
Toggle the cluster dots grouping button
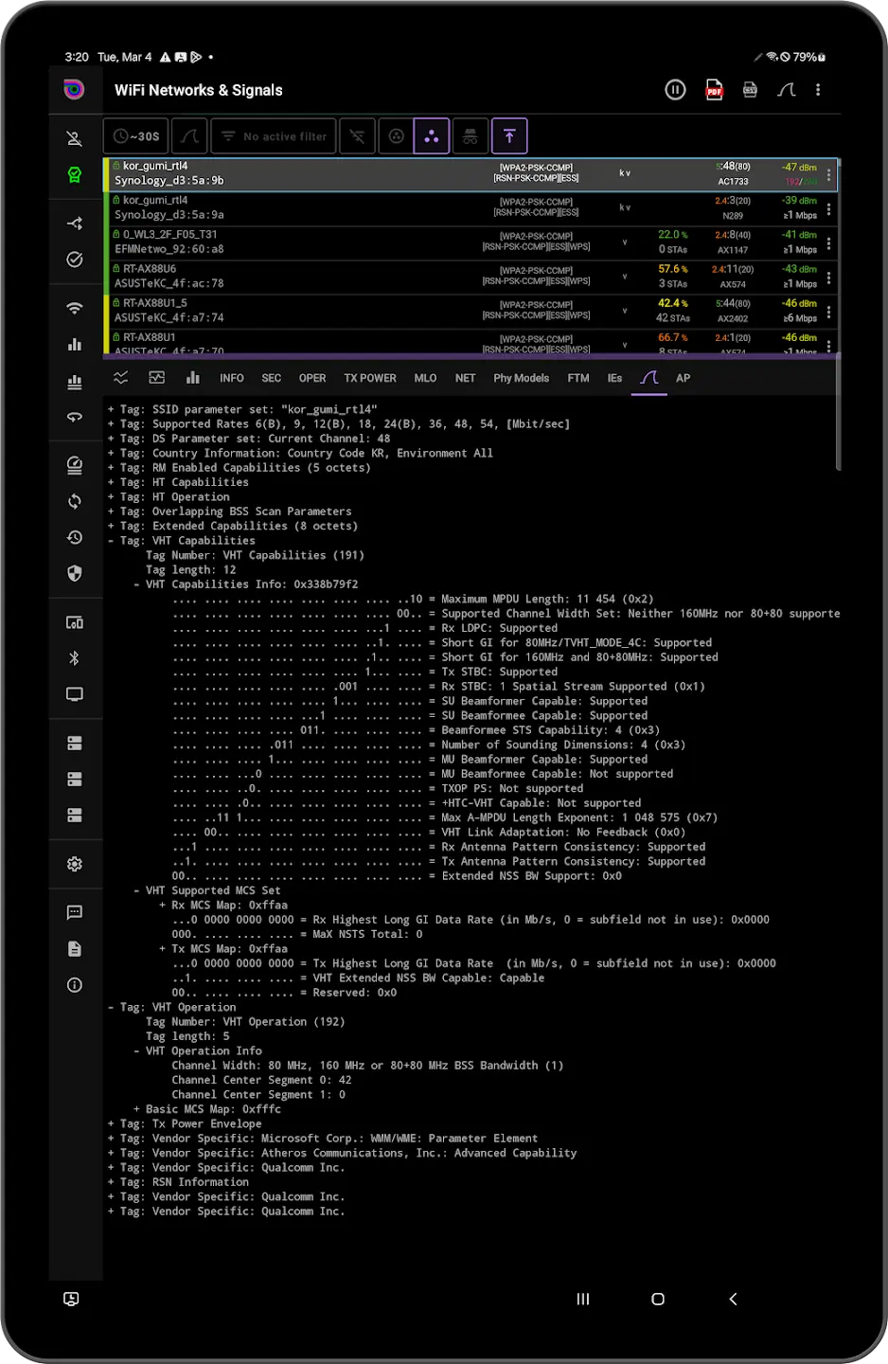tap(432, 136)
